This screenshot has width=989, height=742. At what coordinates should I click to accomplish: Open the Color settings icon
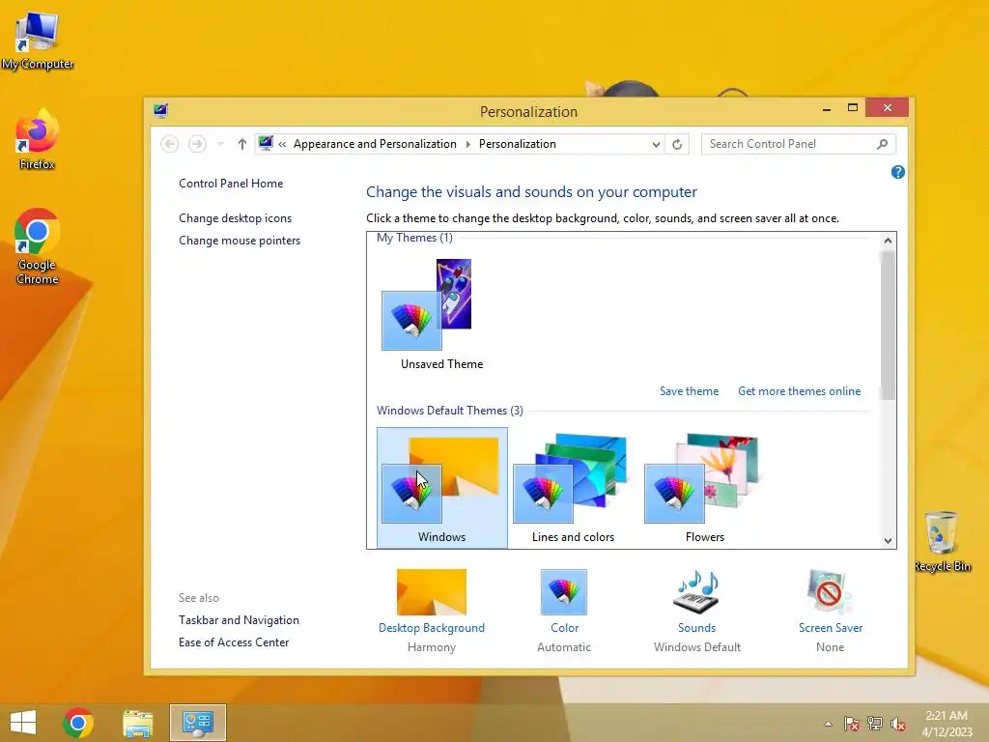pyautogui.click(x=564, y=592)
